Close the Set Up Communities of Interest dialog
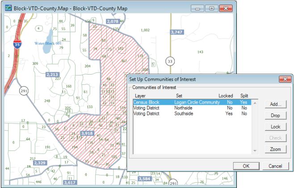The image size is (294, 188). pyautogui.click(x=284, y=79)
